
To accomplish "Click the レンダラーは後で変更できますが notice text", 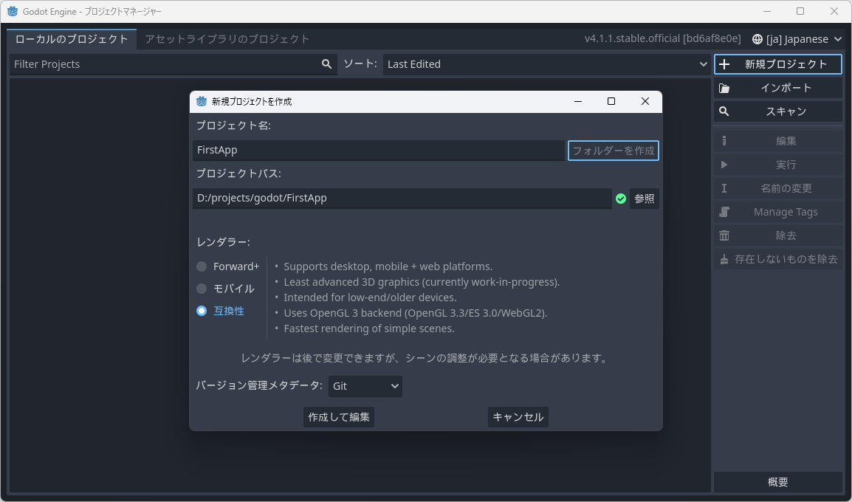I will point(425,359).
